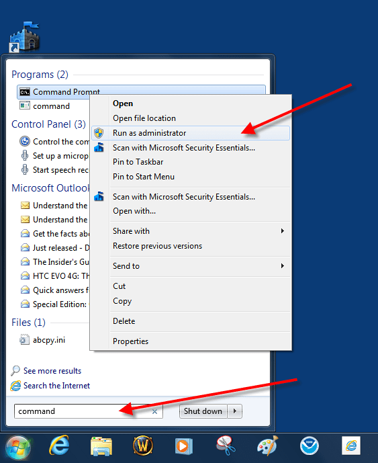This screenshot has width=378, height=463.
Task: Click the IE icon by Search the Internet
Action: click(x=15, y=386)
